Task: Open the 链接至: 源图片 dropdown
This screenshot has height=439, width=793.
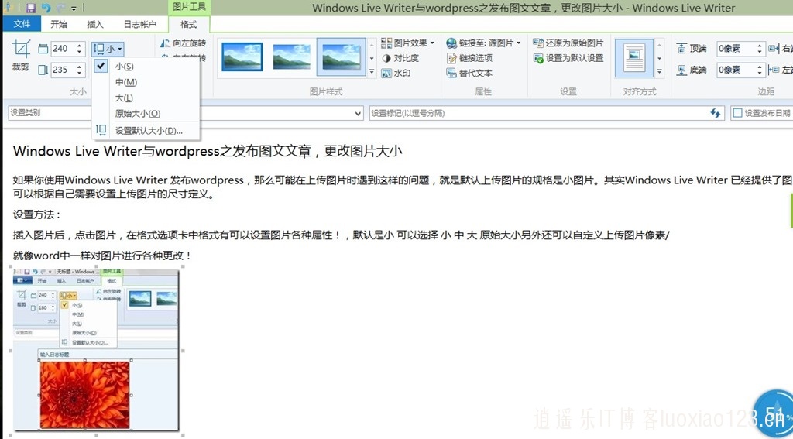Action: coord(483,43)
